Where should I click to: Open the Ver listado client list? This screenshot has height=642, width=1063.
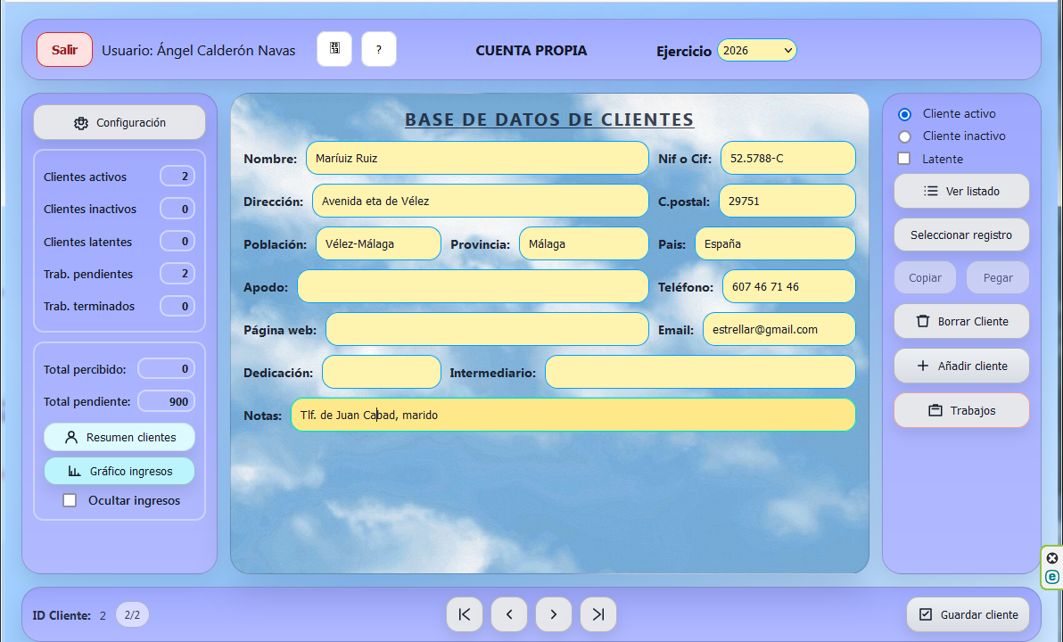pos(961,191)
